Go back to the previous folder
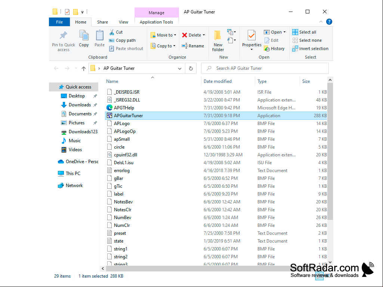The width and height of the screenshot is (383, 287). (x=56, y=68)
